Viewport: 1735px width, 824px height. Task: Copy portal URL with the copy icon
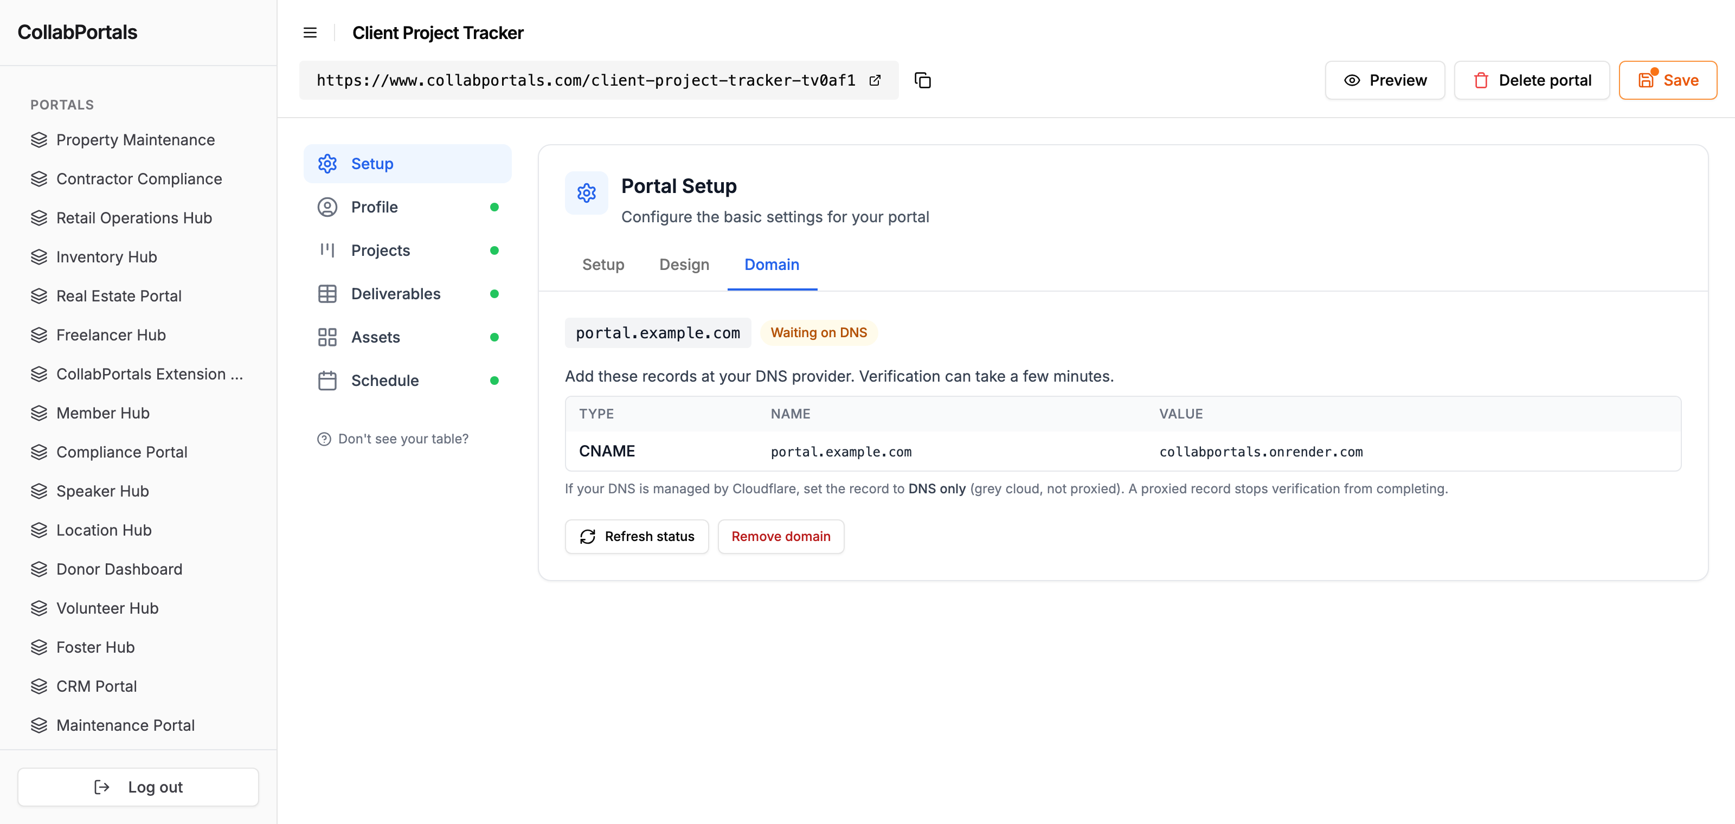coord(923,80)
